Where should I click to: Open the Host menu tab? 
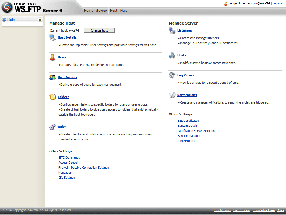tap(114, 11)
